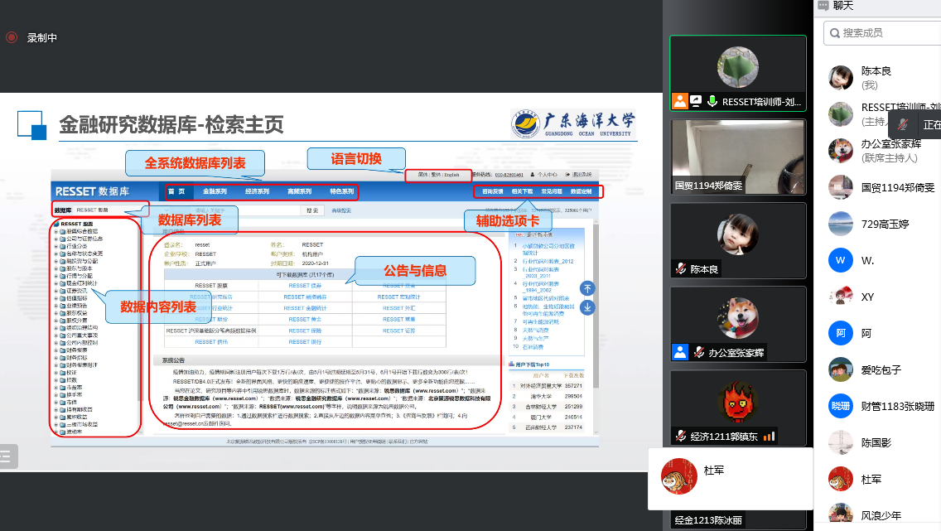
Task: Toggle muted mic icon on 办公室张家辉 tile
Action: [x=697, y=351]
